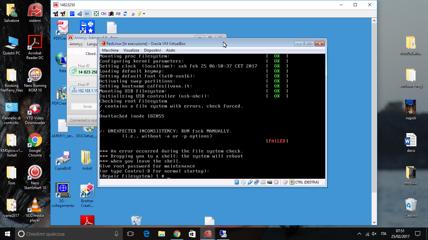This screenshot has height=240, width=428.
Task: Open the sistemi desktop shortcut
Action: 35,12
